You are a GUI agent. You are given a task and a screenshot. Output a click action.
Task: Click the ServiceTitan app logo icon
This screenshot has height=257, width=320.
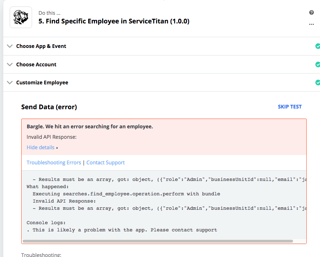[21, 17]
